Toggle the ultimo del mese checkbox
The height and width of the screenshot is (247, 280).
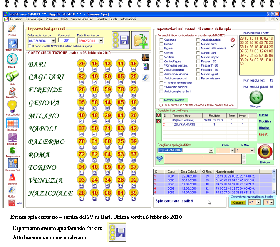pyautogui.click(x=30, y=46)
